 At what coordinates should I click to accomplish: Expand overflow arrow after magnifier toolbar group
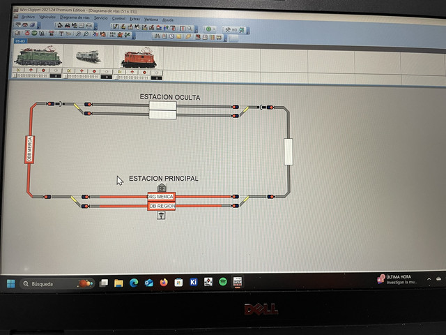(196, 31)
